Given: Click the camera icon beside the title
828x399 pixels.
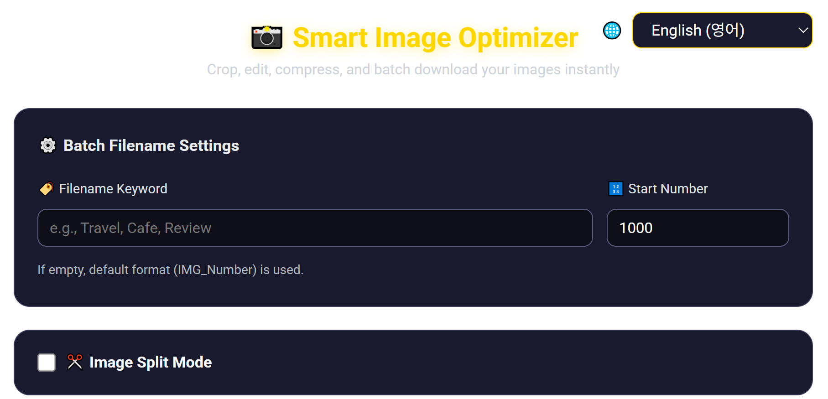Looking at the screenshot, I should click(267, 37).
